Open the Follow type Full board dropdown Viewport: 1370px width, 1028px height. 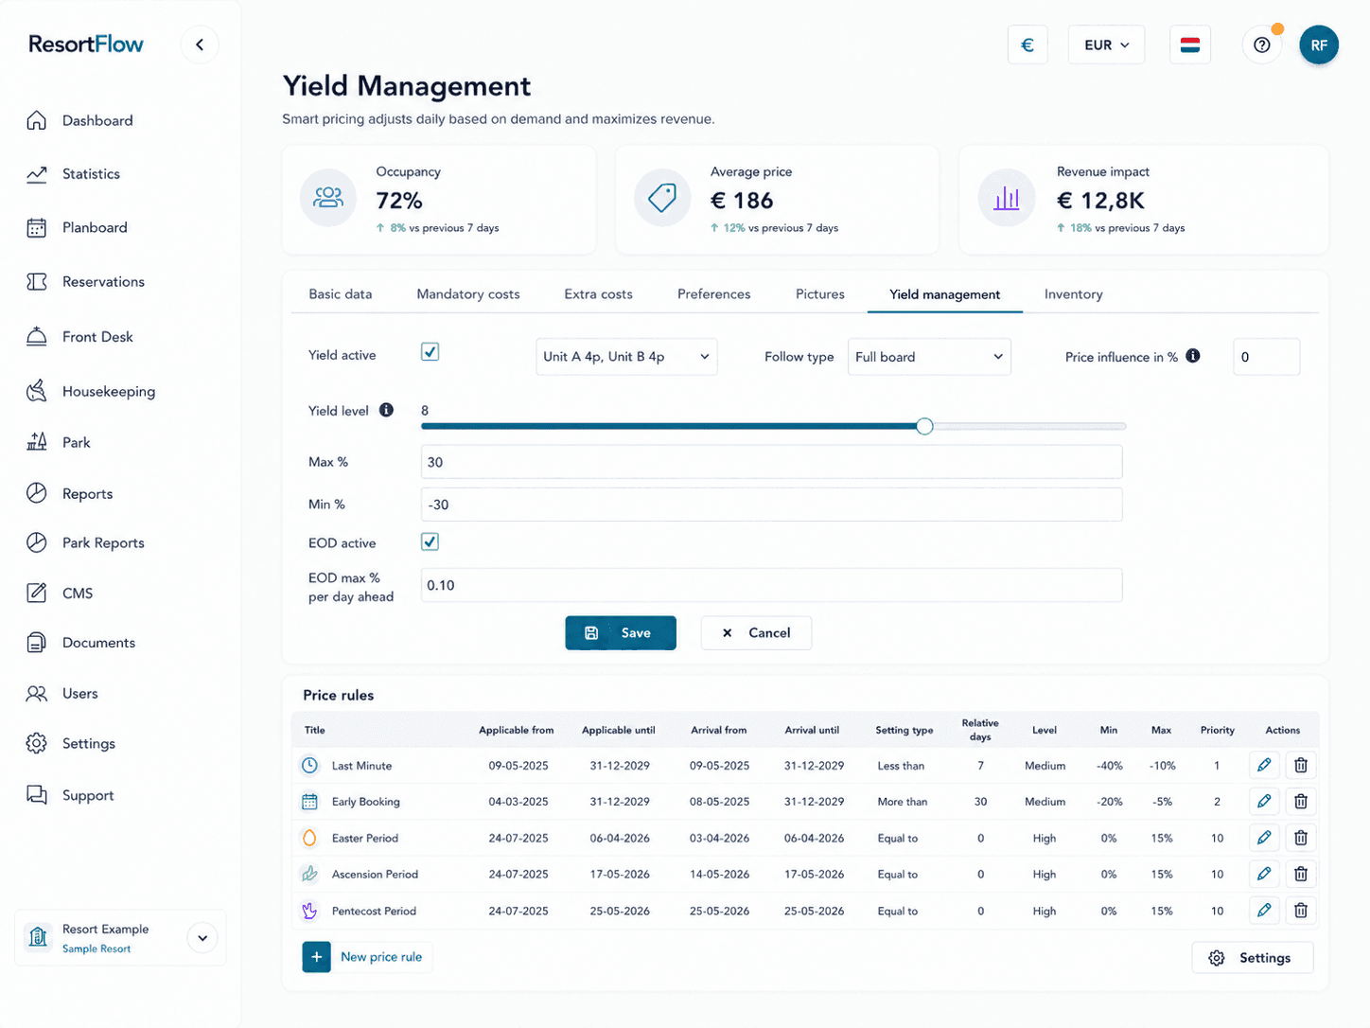point(929,357)
